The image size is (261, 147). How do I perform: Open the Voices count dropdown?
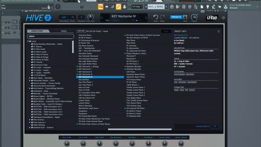tap(73, 17)
